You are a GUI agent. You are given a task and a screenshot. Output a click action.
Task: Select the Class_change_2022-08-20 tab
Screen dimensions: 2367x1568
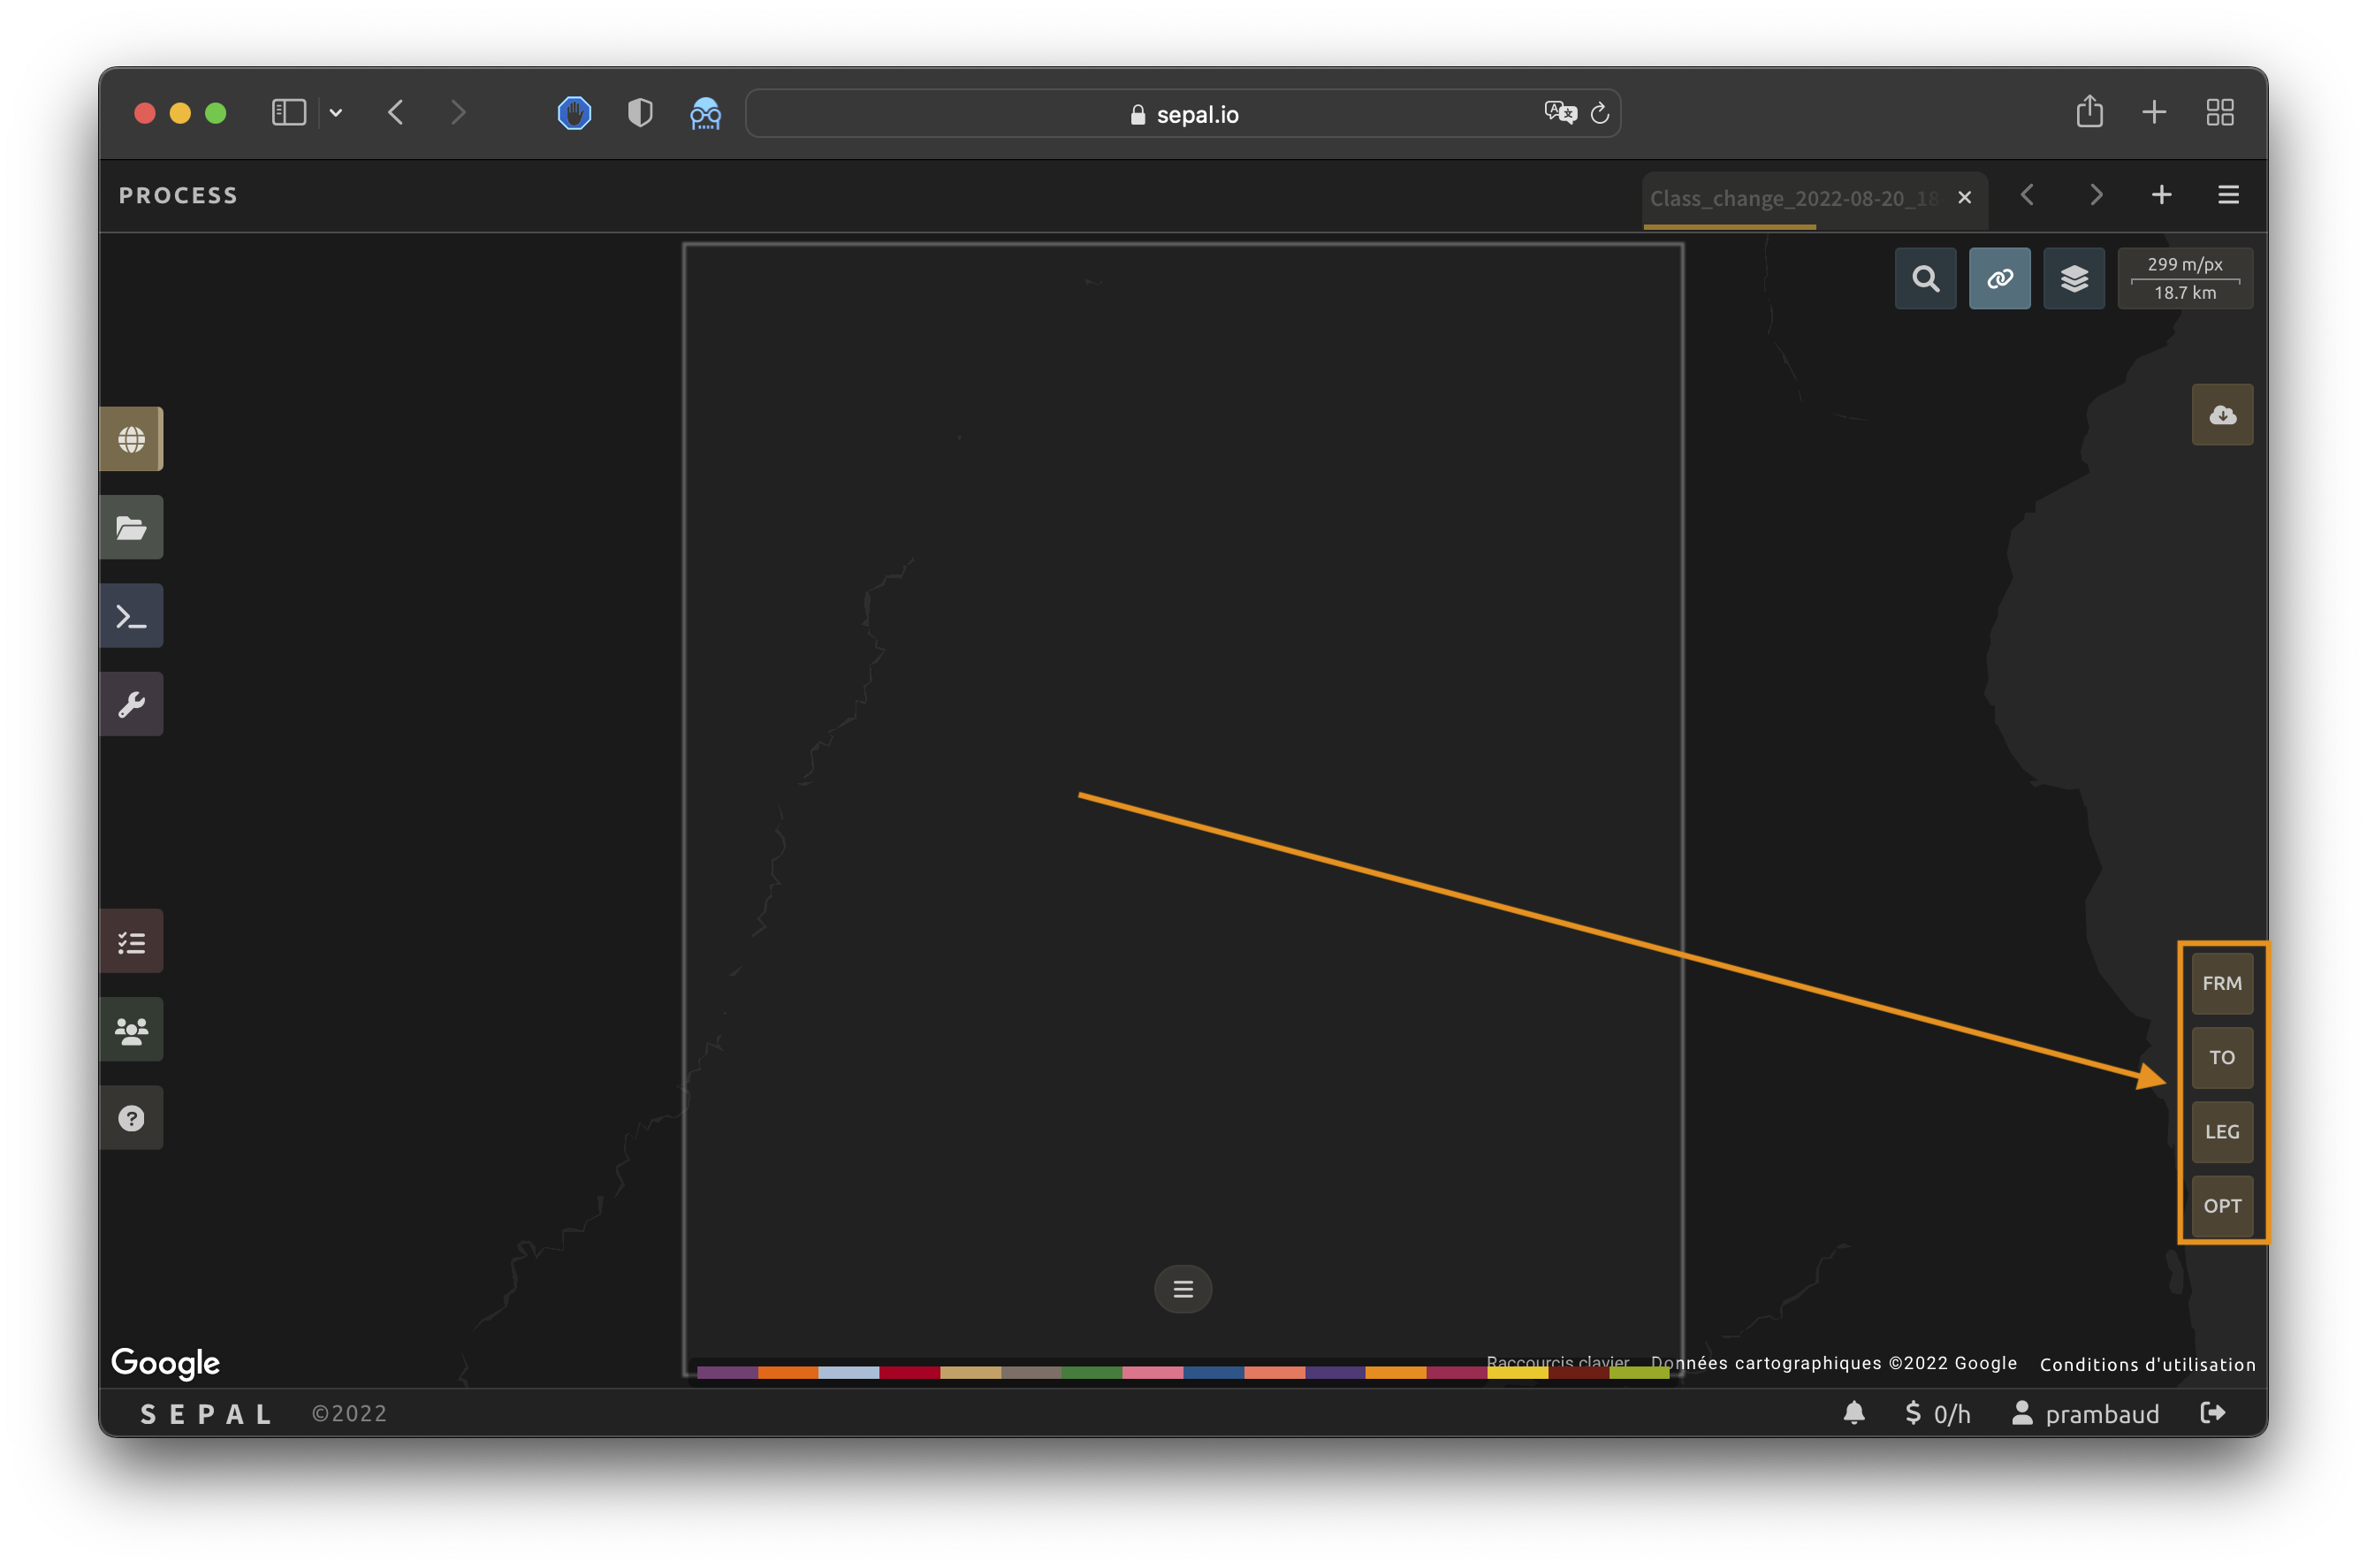pos(1792,198)
